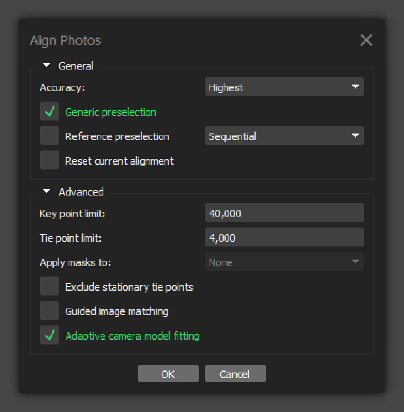Enable Reference preselection checkbox
The width and height of the screenshot is (404, 412).
(x=50, y=136)
